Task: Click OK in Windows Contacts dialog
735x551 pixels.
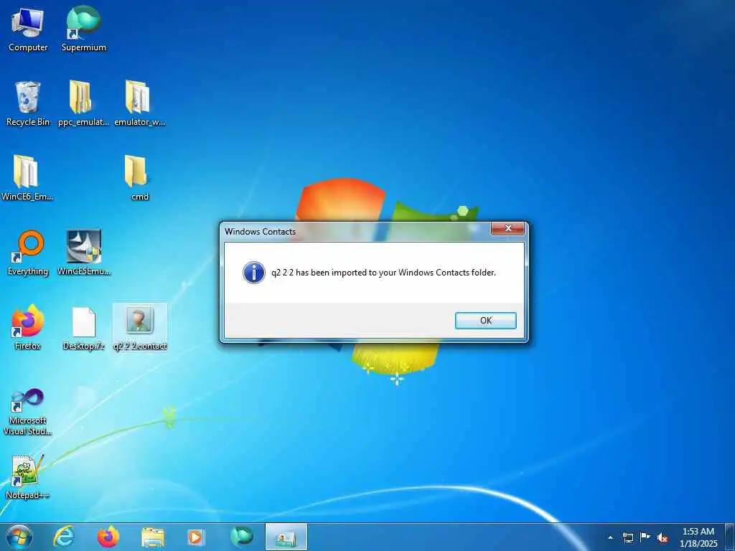Action: (486, 321)
